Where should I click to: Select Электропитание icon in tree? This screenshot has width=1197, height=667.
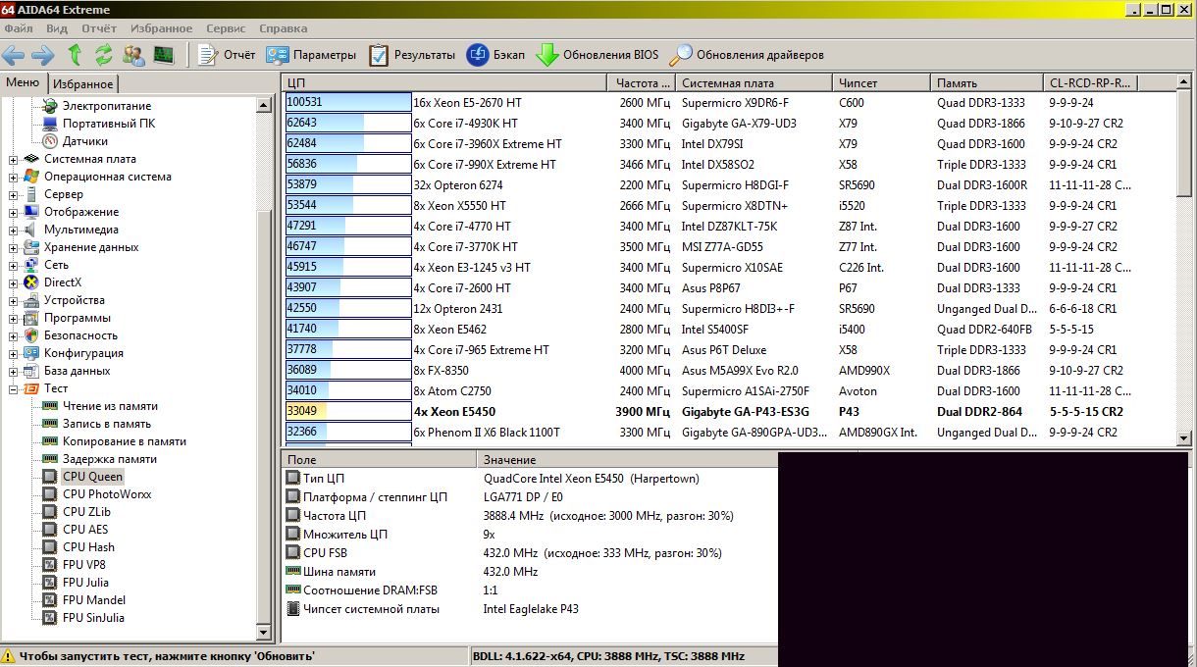(x=50, y=106)
